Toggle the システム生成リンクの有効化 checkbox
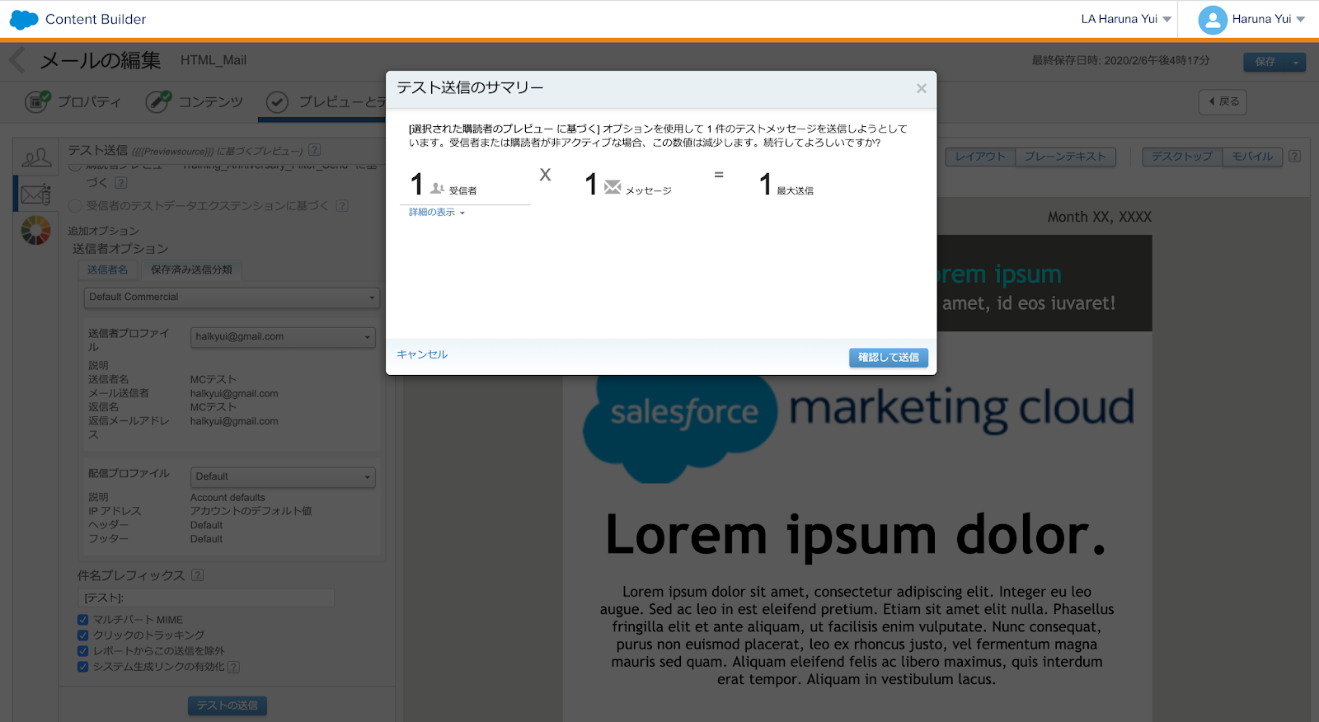 (x=82, y=667)
